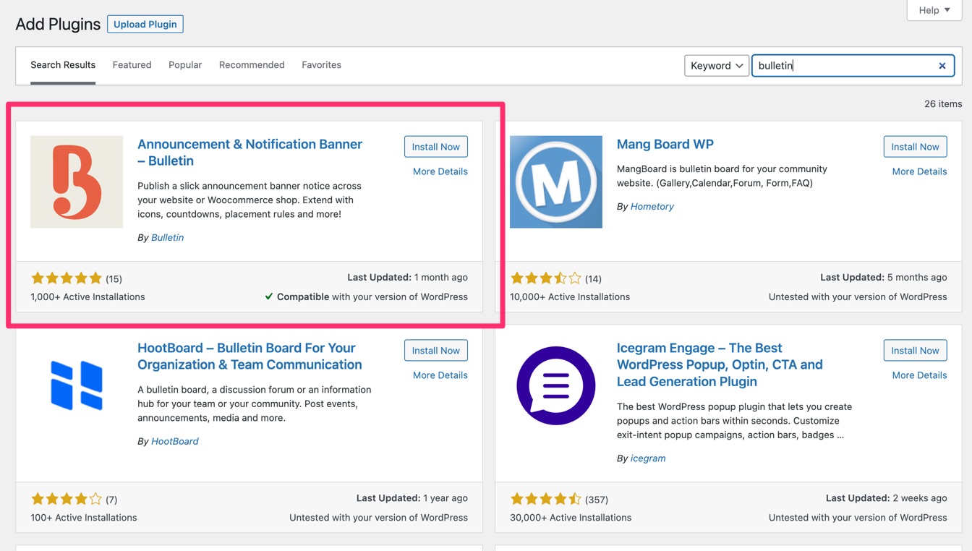The image size is (972, 551).
Task: Install the Announcement & Notification Banner plugin
Action: click(436, 147)
